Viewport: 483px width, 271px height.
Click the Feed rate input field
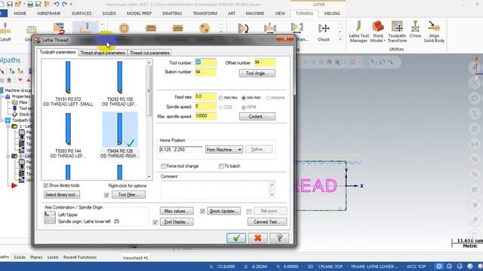[205, 97]
